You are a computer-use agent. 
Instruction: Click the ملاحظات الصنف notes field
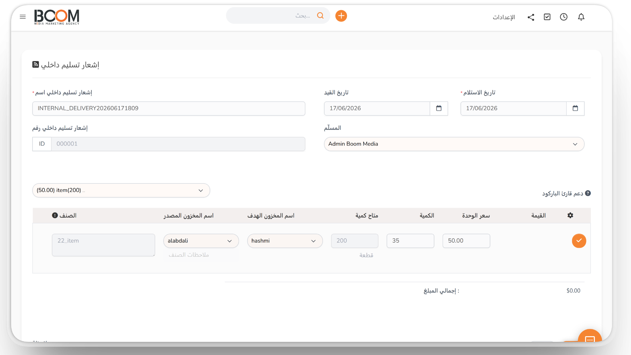click(x=189, y=255)
